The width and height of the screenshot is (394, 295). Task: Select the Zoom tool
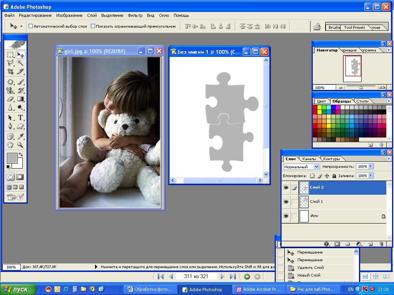[x=20, y=145]
